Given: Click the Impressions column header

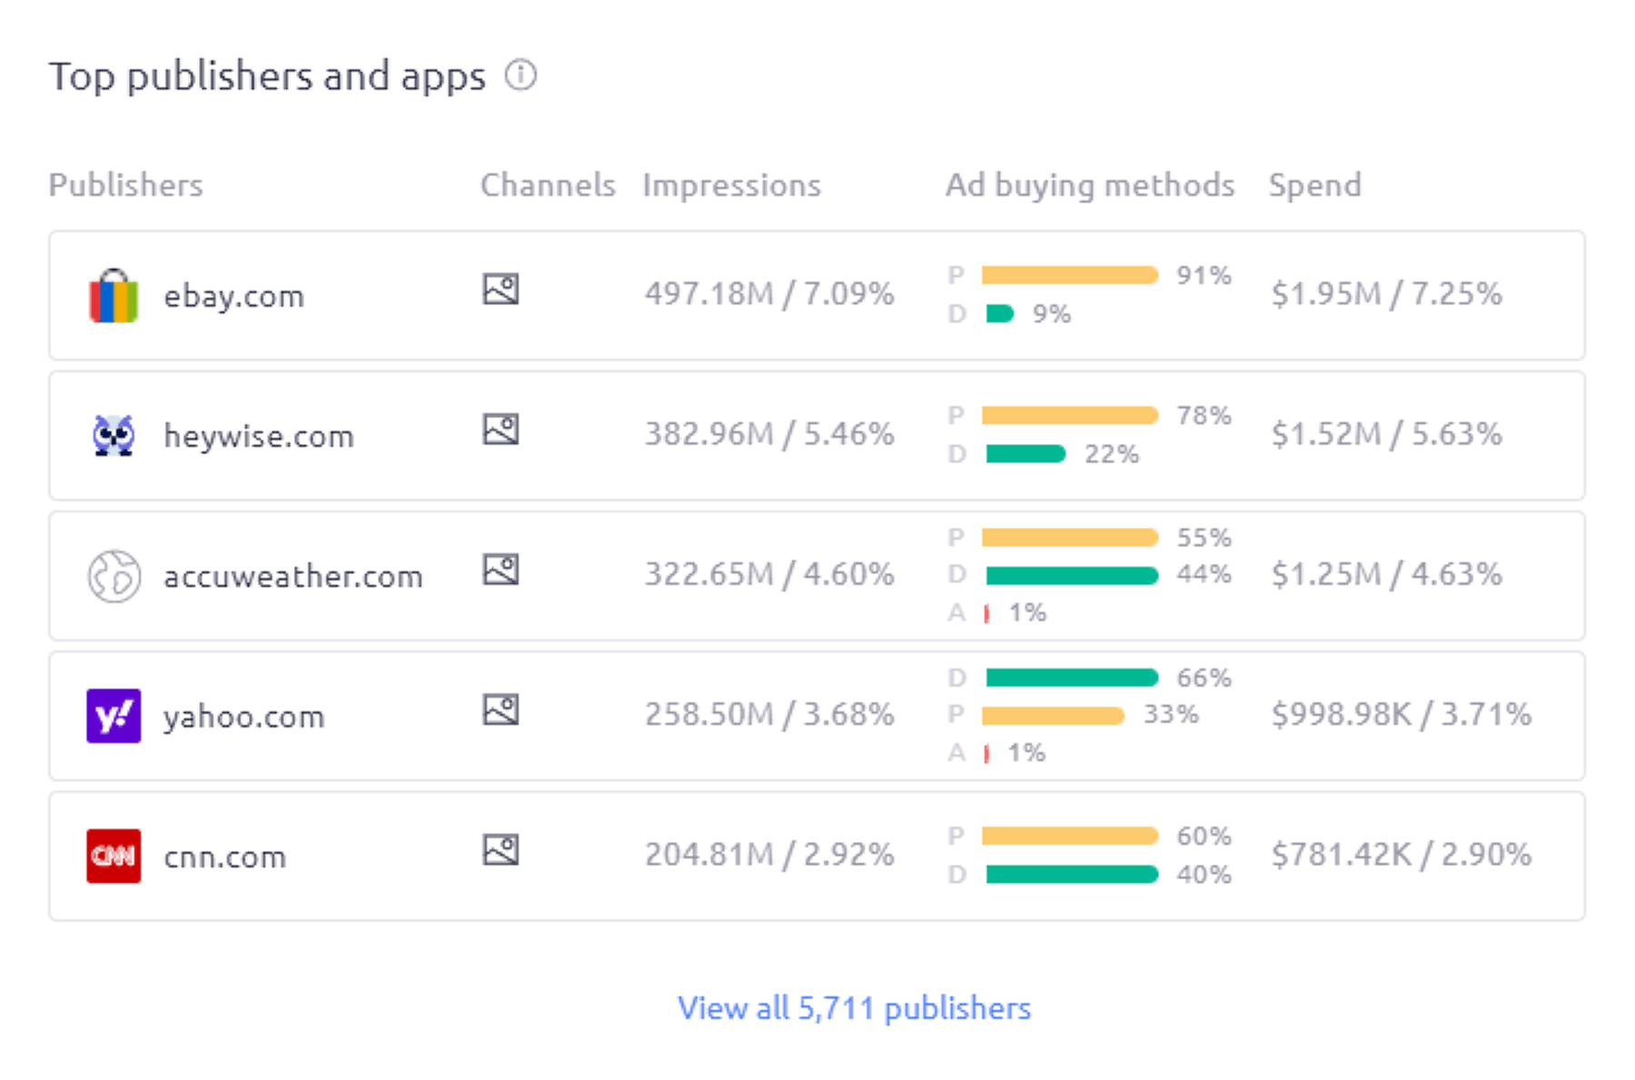Looking at the screenshot, I should [731, 185].
